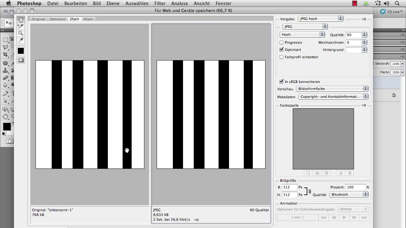Toggle Quick Mask mode in Photoshop's toolbox
The height and width of the screenshot is (228, 406).
coord(10,141)
